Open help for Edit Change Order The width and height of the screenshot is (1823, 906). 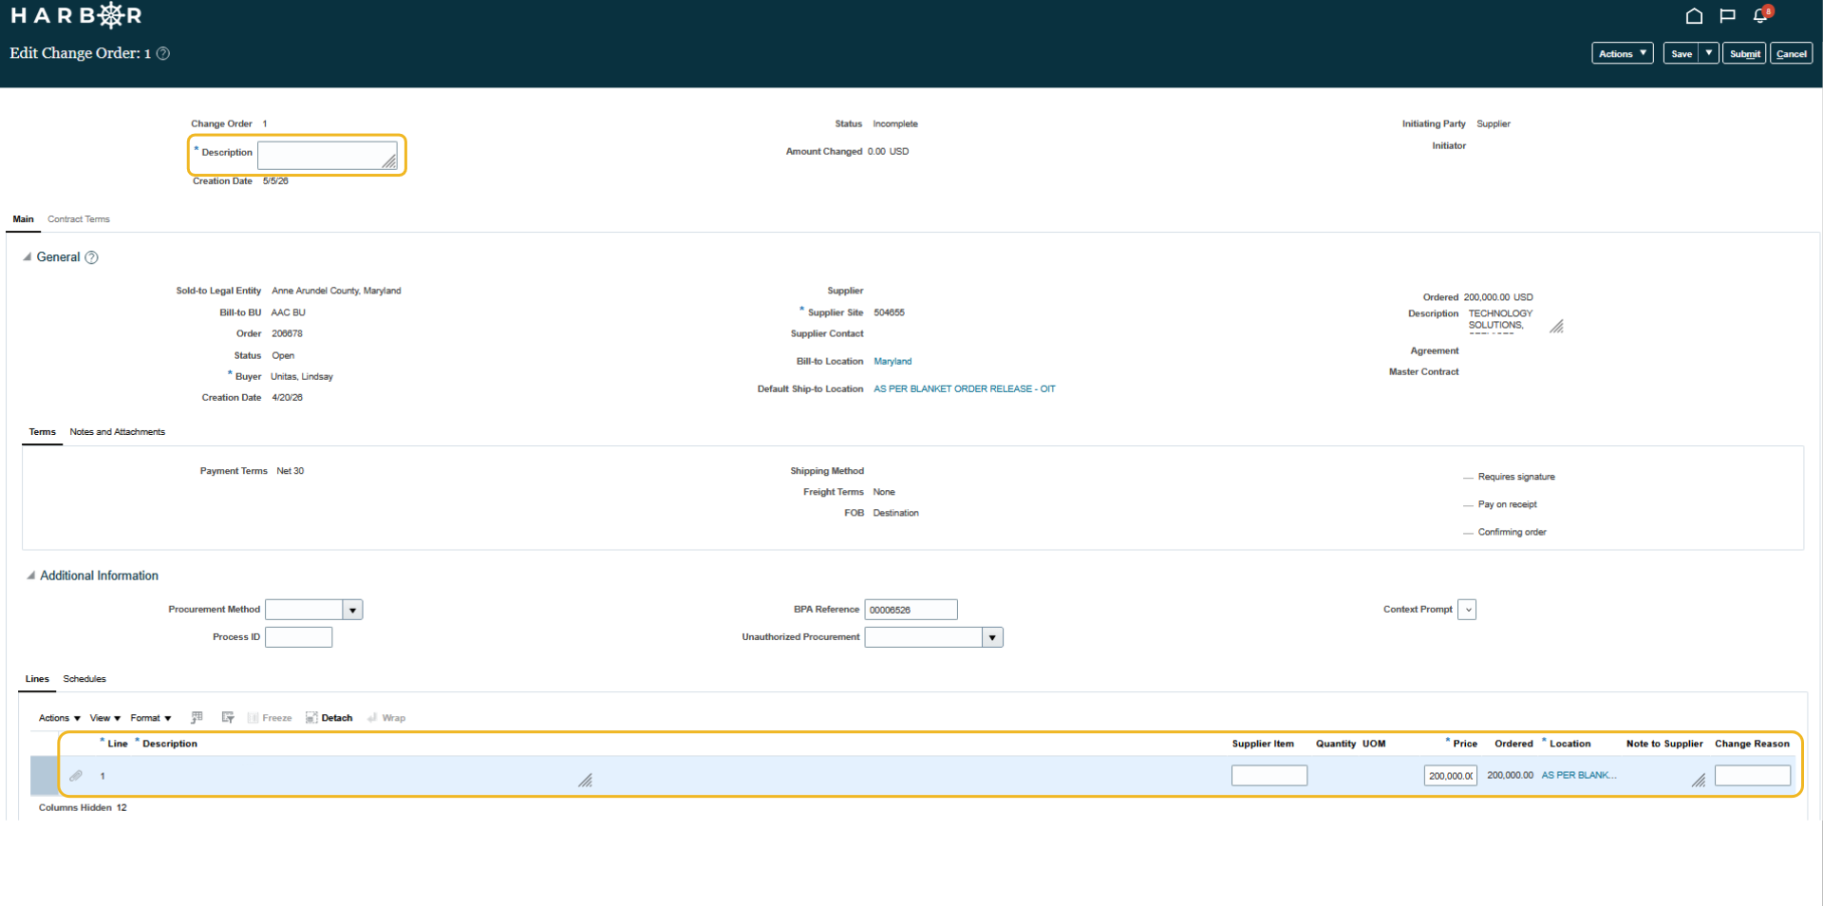[x=163, y=53]
